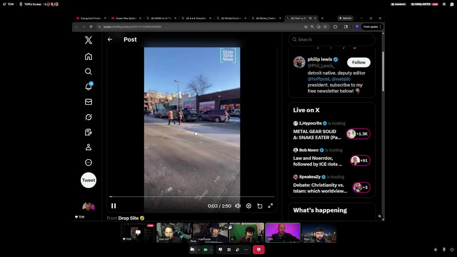Click Finish update button

pyautogui.click(x=372, y=27)
